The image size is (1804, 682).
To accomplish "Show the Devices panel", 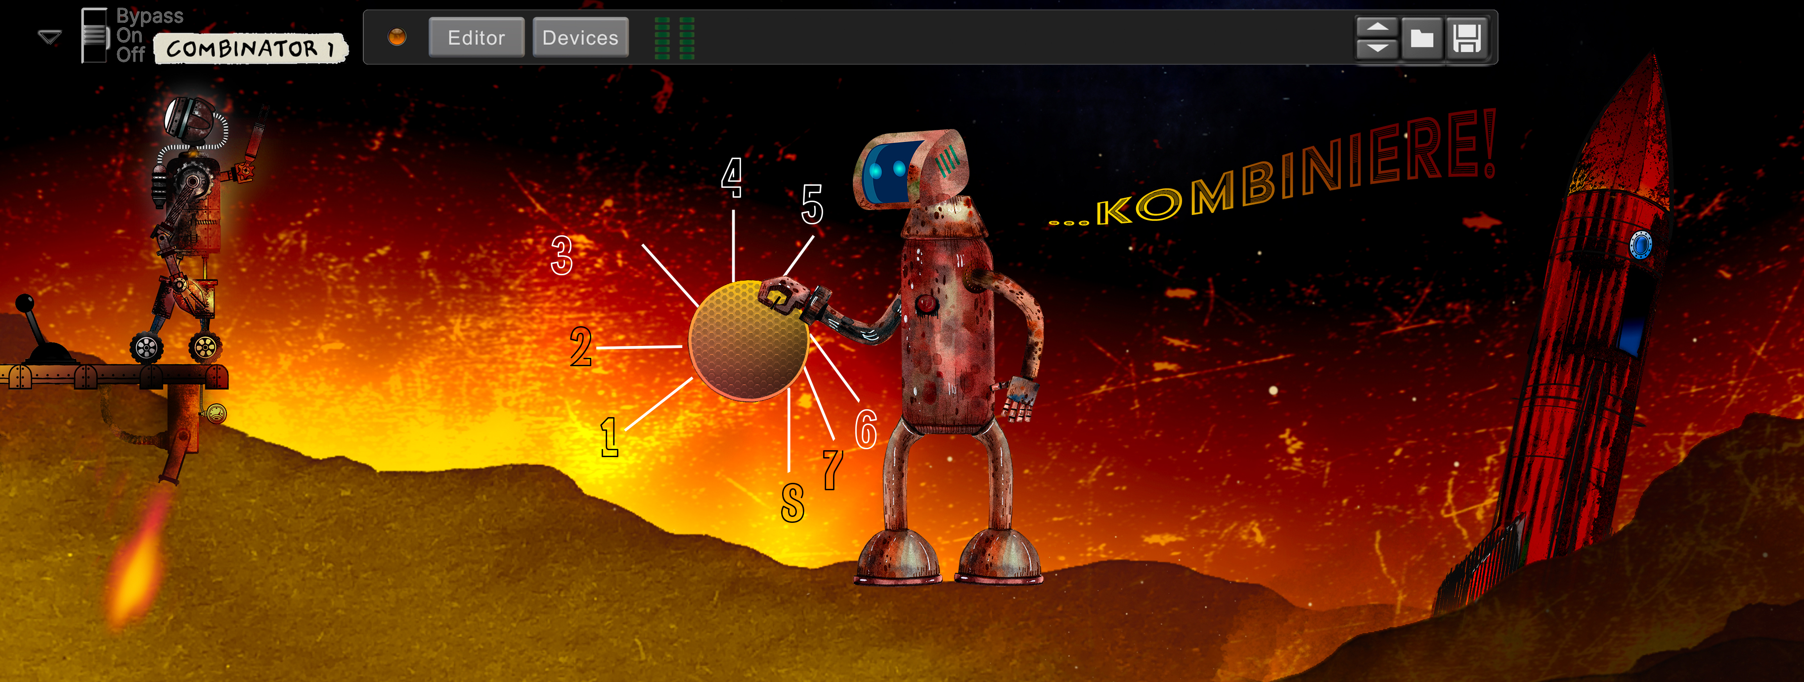I will click(x=580, y=38).
